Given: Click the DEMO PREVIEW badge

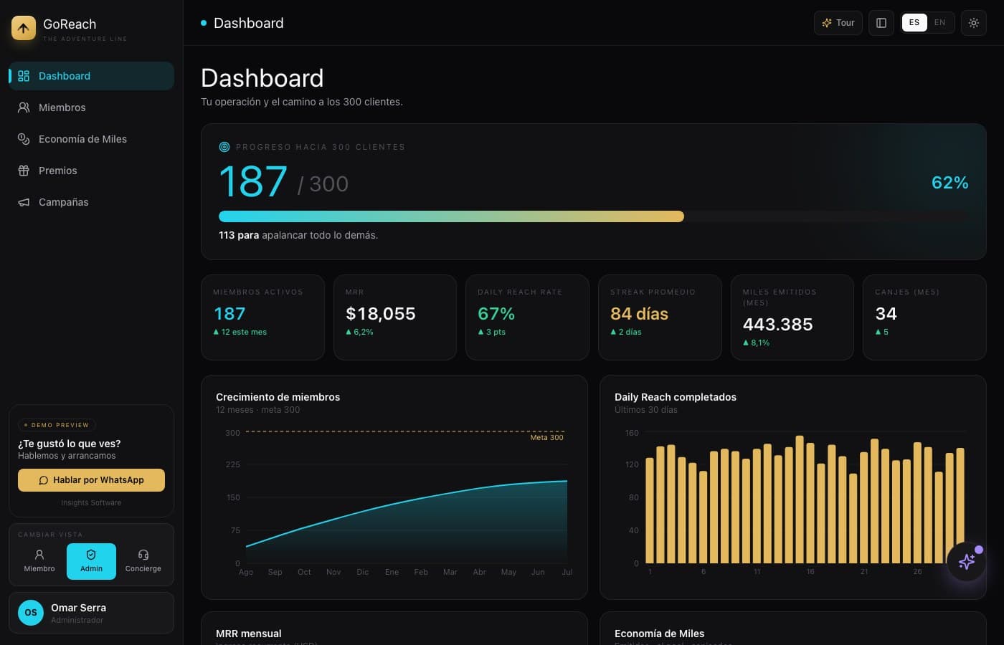Looking at the screenshot, I should [x=57, y=425].
